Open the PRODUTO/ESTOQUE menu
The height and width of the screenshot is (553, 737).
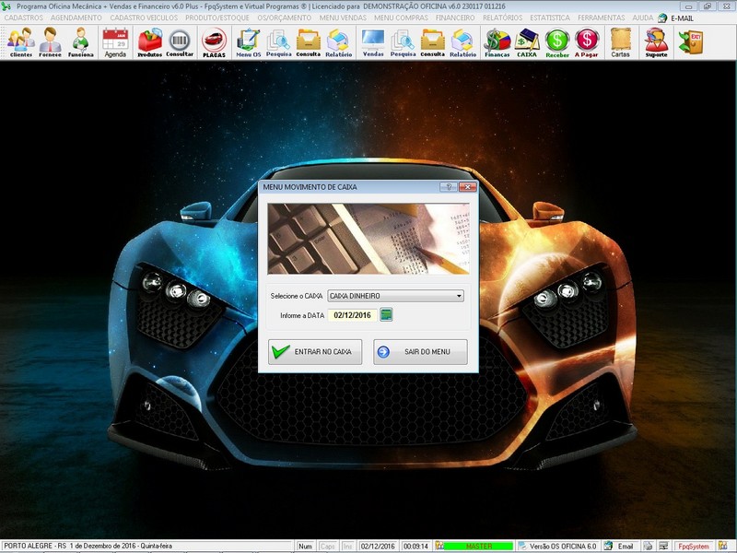tap(217, 18)
